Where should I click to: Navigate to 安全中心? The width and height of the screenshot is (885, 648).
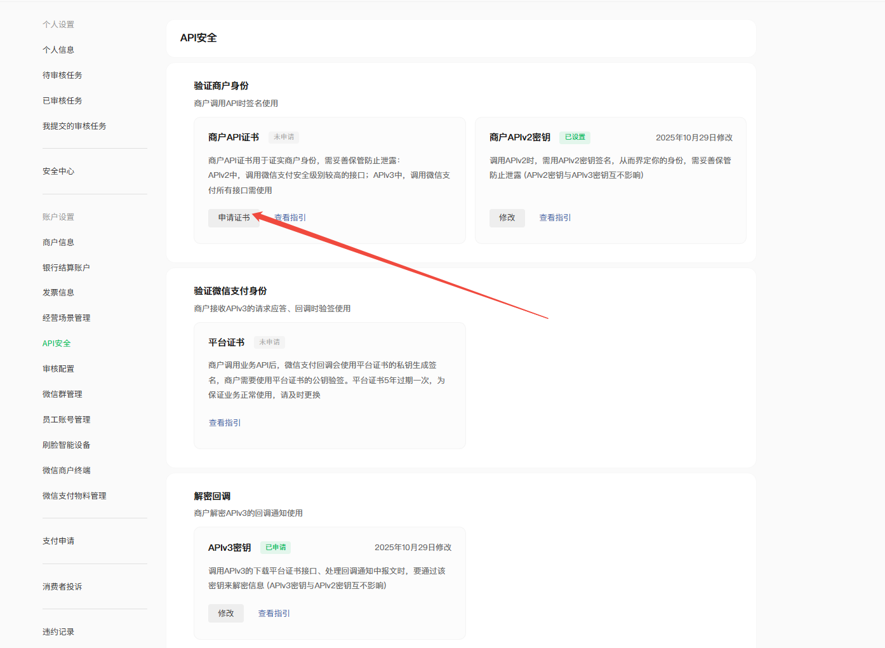(x=58, y=172)
